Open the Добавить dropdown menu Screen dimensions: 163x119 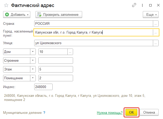coord(17,15)
